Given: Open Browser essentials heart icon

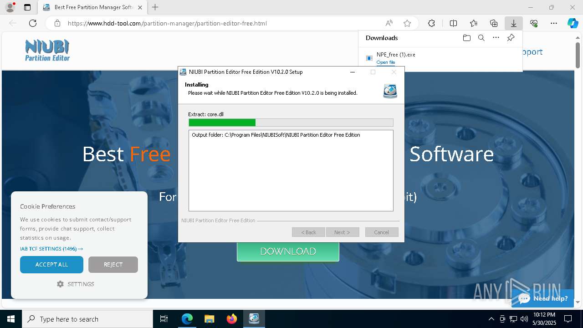Looking at the screenshot, I should [x=534, y=23].
